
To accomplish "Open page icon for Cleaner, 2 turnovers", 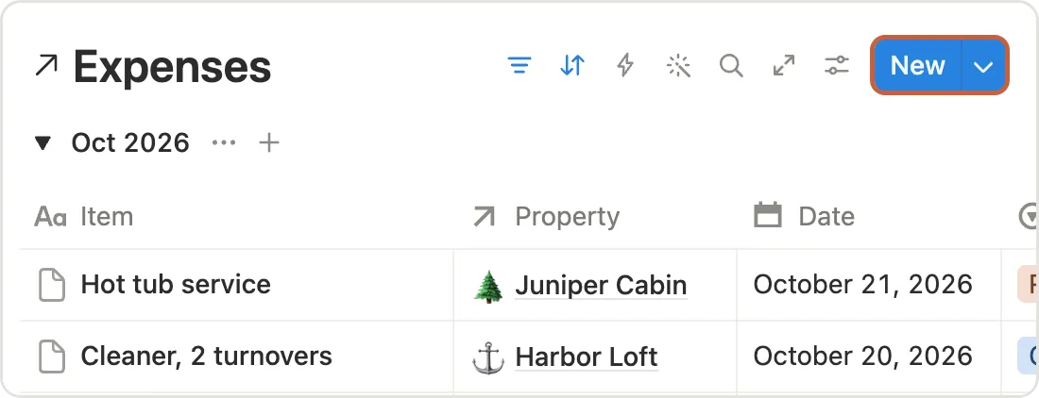I will click(x=52, y=357).
